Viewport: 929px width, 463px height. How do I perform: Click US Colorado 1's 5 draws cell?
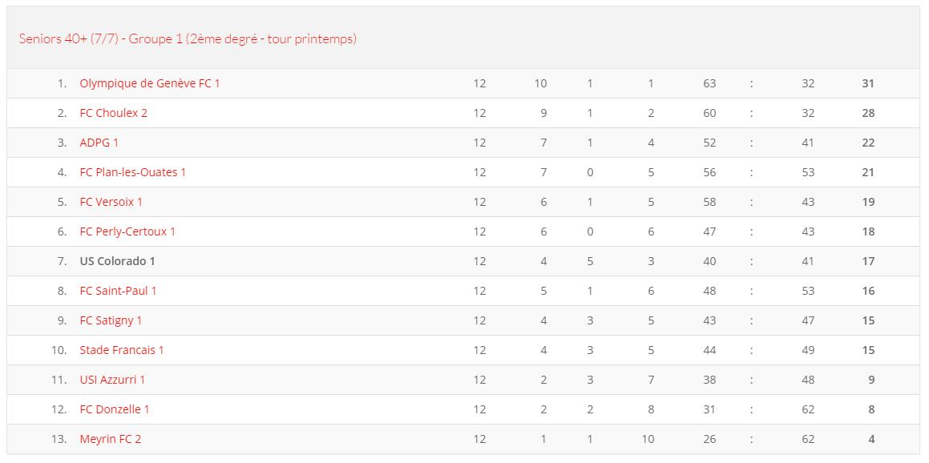tap(590, 261)
